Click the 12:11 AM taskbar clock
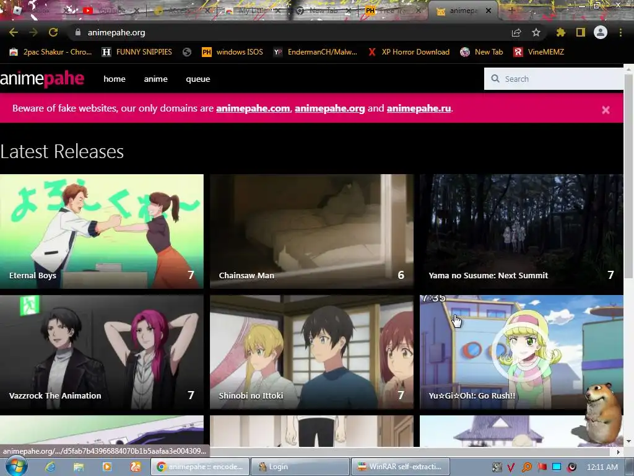Image resolution: width=634 pixels, height=476 pixels. click(x=602, y=467)
